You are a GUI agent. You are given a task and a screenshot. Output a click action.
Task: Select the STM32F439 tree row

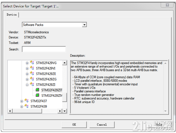pos(39,106)
